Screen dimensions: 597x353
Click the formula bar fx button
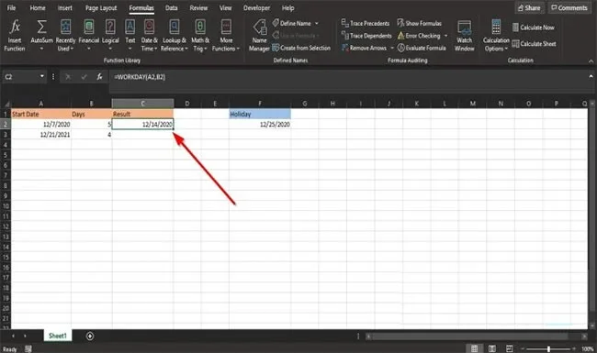99,76
